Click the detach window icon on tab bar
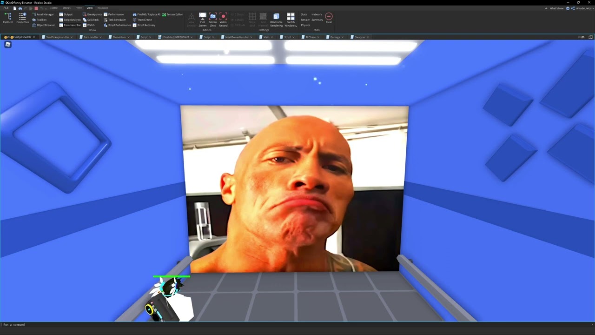This screenshot has height=335, width=595. pos(591,37)
